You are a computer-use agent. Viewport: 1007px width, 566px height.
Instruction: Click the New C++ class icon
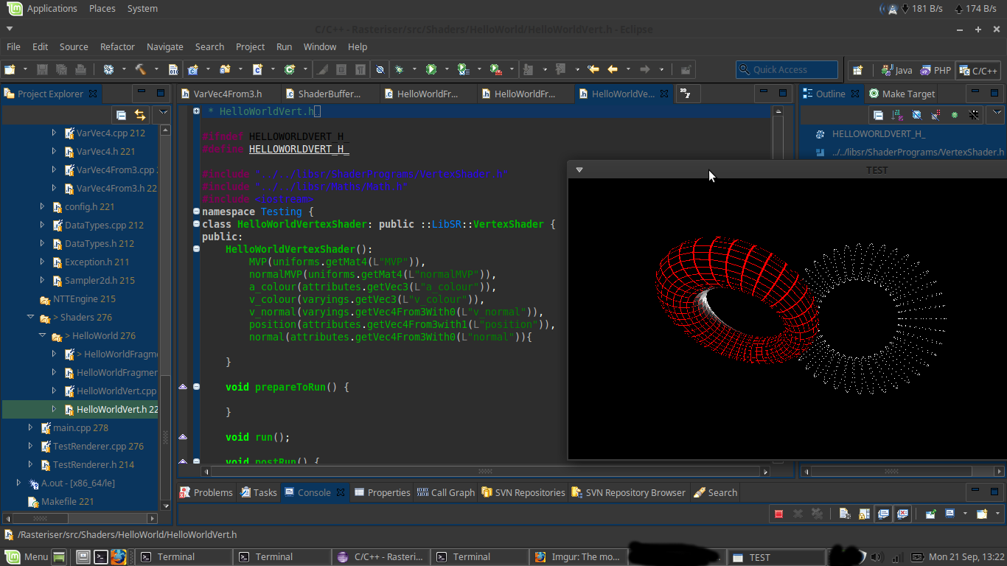point(290,69)
